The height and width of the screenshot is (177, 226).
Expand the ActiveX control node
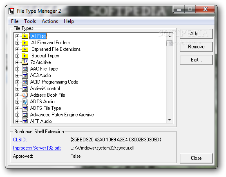click(x=17, y=88)
